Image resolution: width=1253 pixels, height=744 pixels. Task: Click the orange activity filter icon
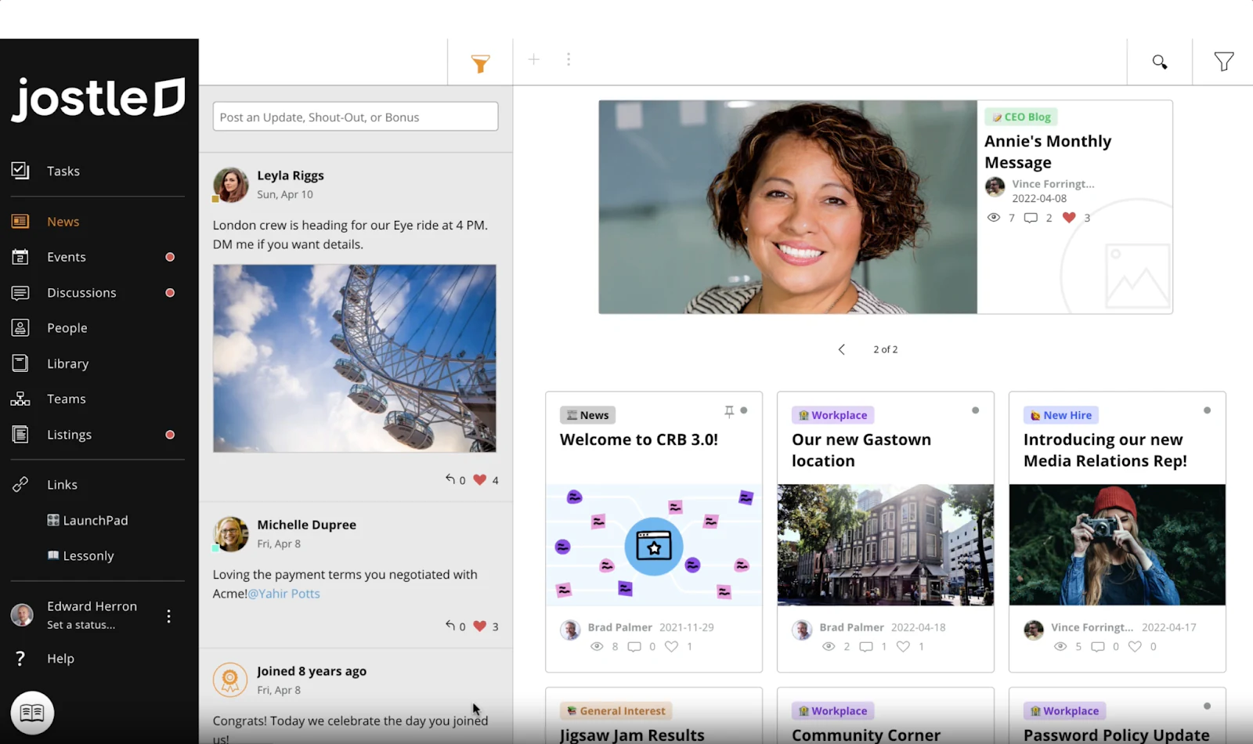[x=480, y=63]
